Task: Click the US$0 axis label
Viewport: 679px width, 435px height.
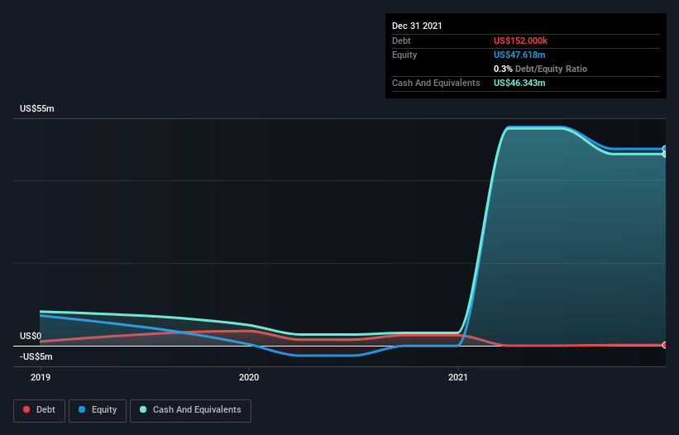Action: tap(31, 336)
